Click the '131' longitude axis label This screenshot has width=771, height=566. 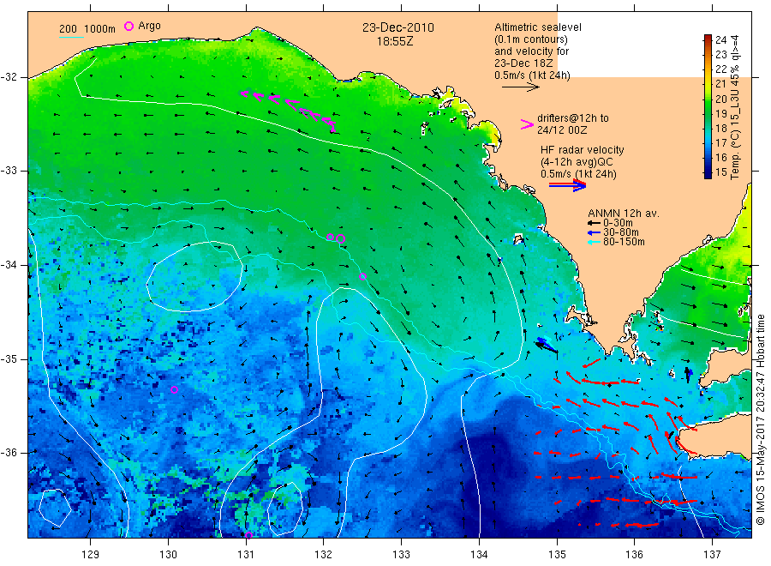246,555
